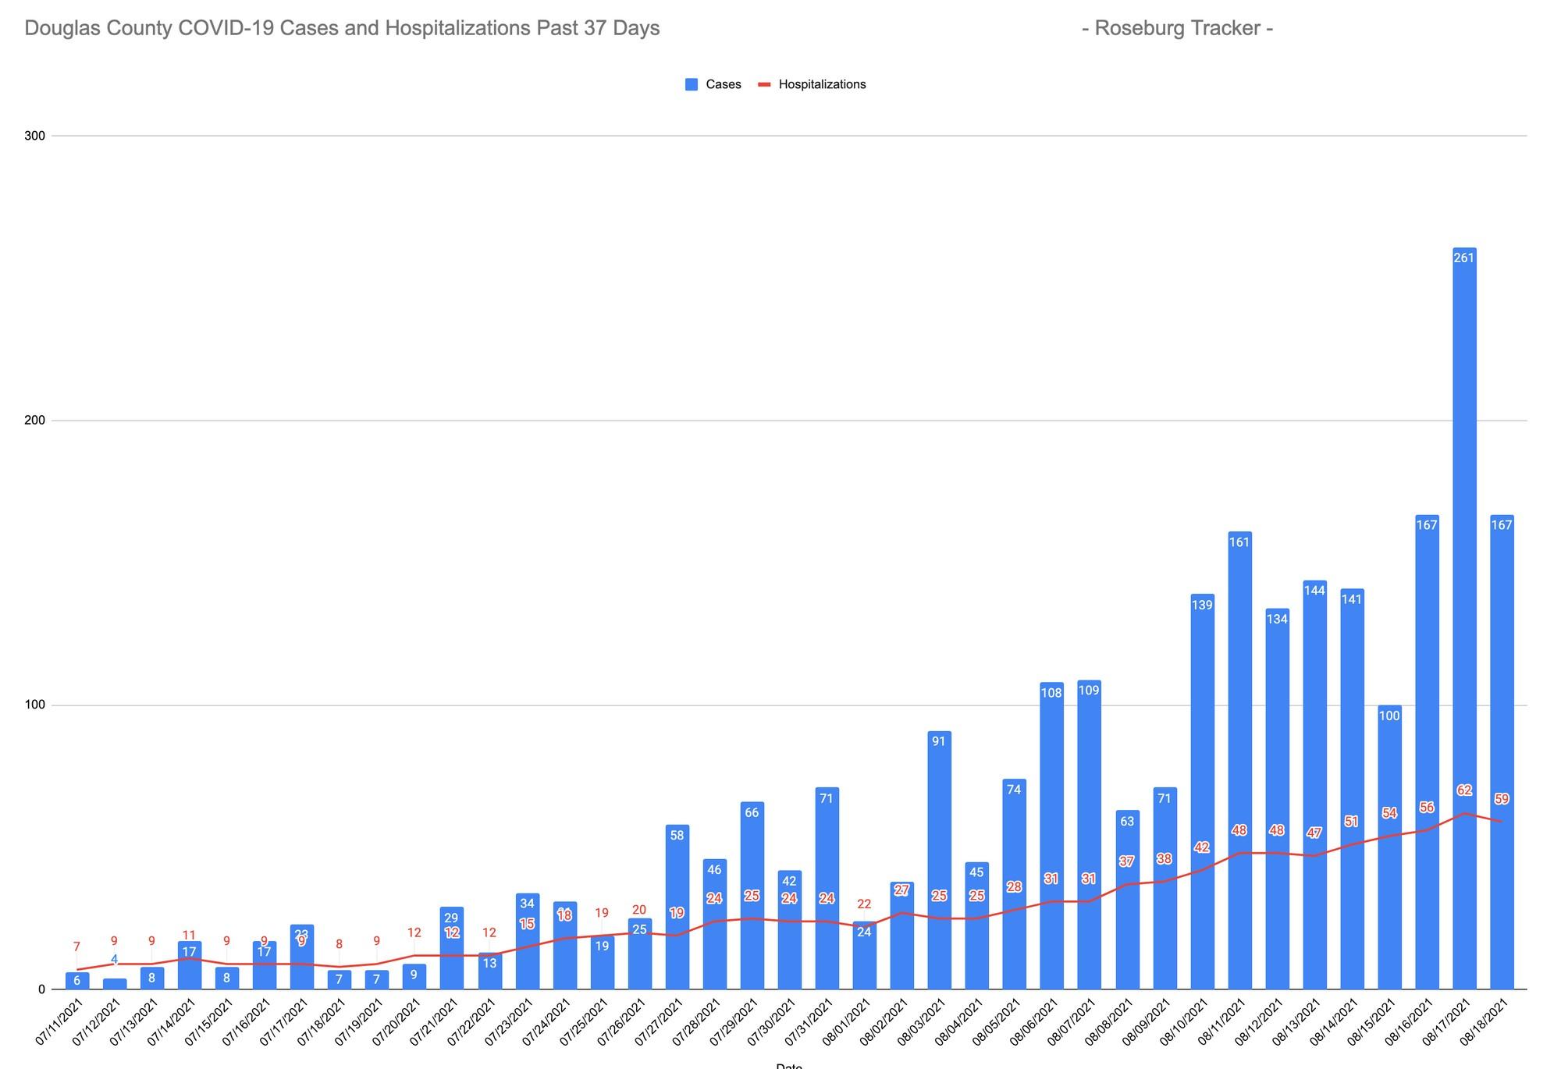Click the 08/01/2021 date axis label
The height and width of the screenshot is (1069, 1561).
[847, 1024]
